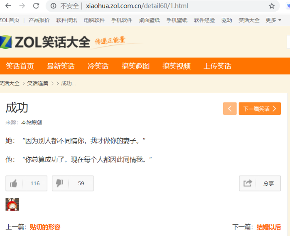Viewport: 290px width, 236px height.
Task: Click the red rabbit avatar thumbnail
Action: pos(12,204)
